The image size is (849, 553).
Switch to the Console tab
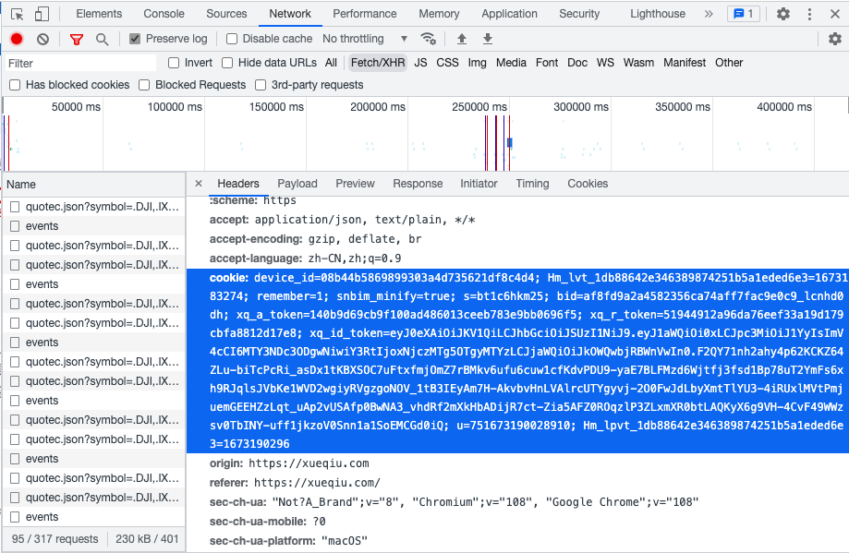164,14
